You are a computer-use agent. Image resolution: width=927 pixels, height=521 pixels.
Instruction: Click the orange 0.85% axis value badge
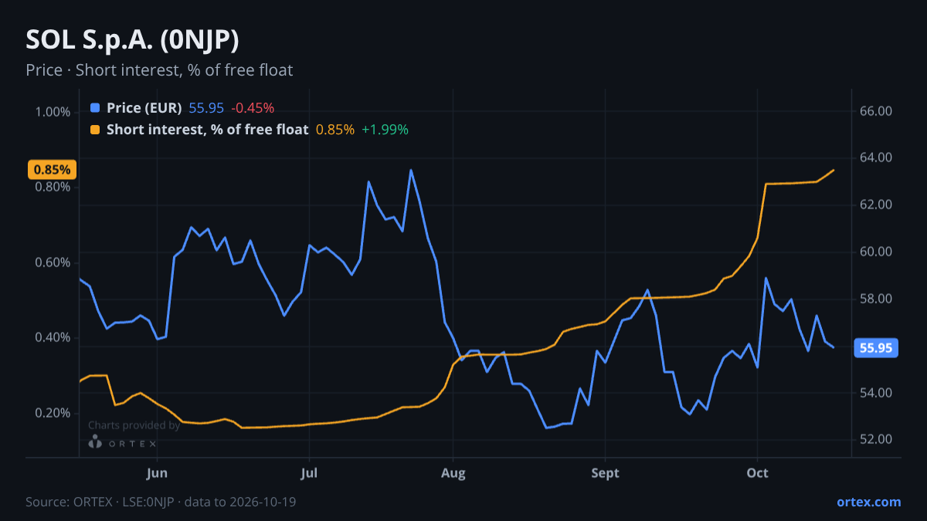pyautogui.click(x=52, y=169)
